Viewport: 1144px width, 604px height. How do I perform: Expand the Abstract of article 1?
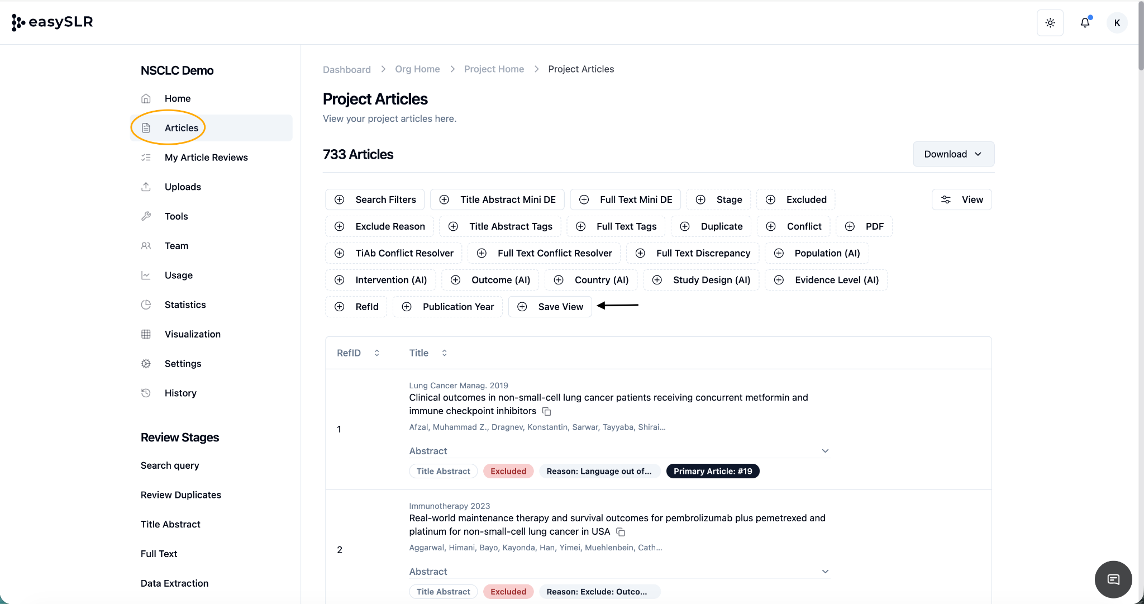point(825,451)
